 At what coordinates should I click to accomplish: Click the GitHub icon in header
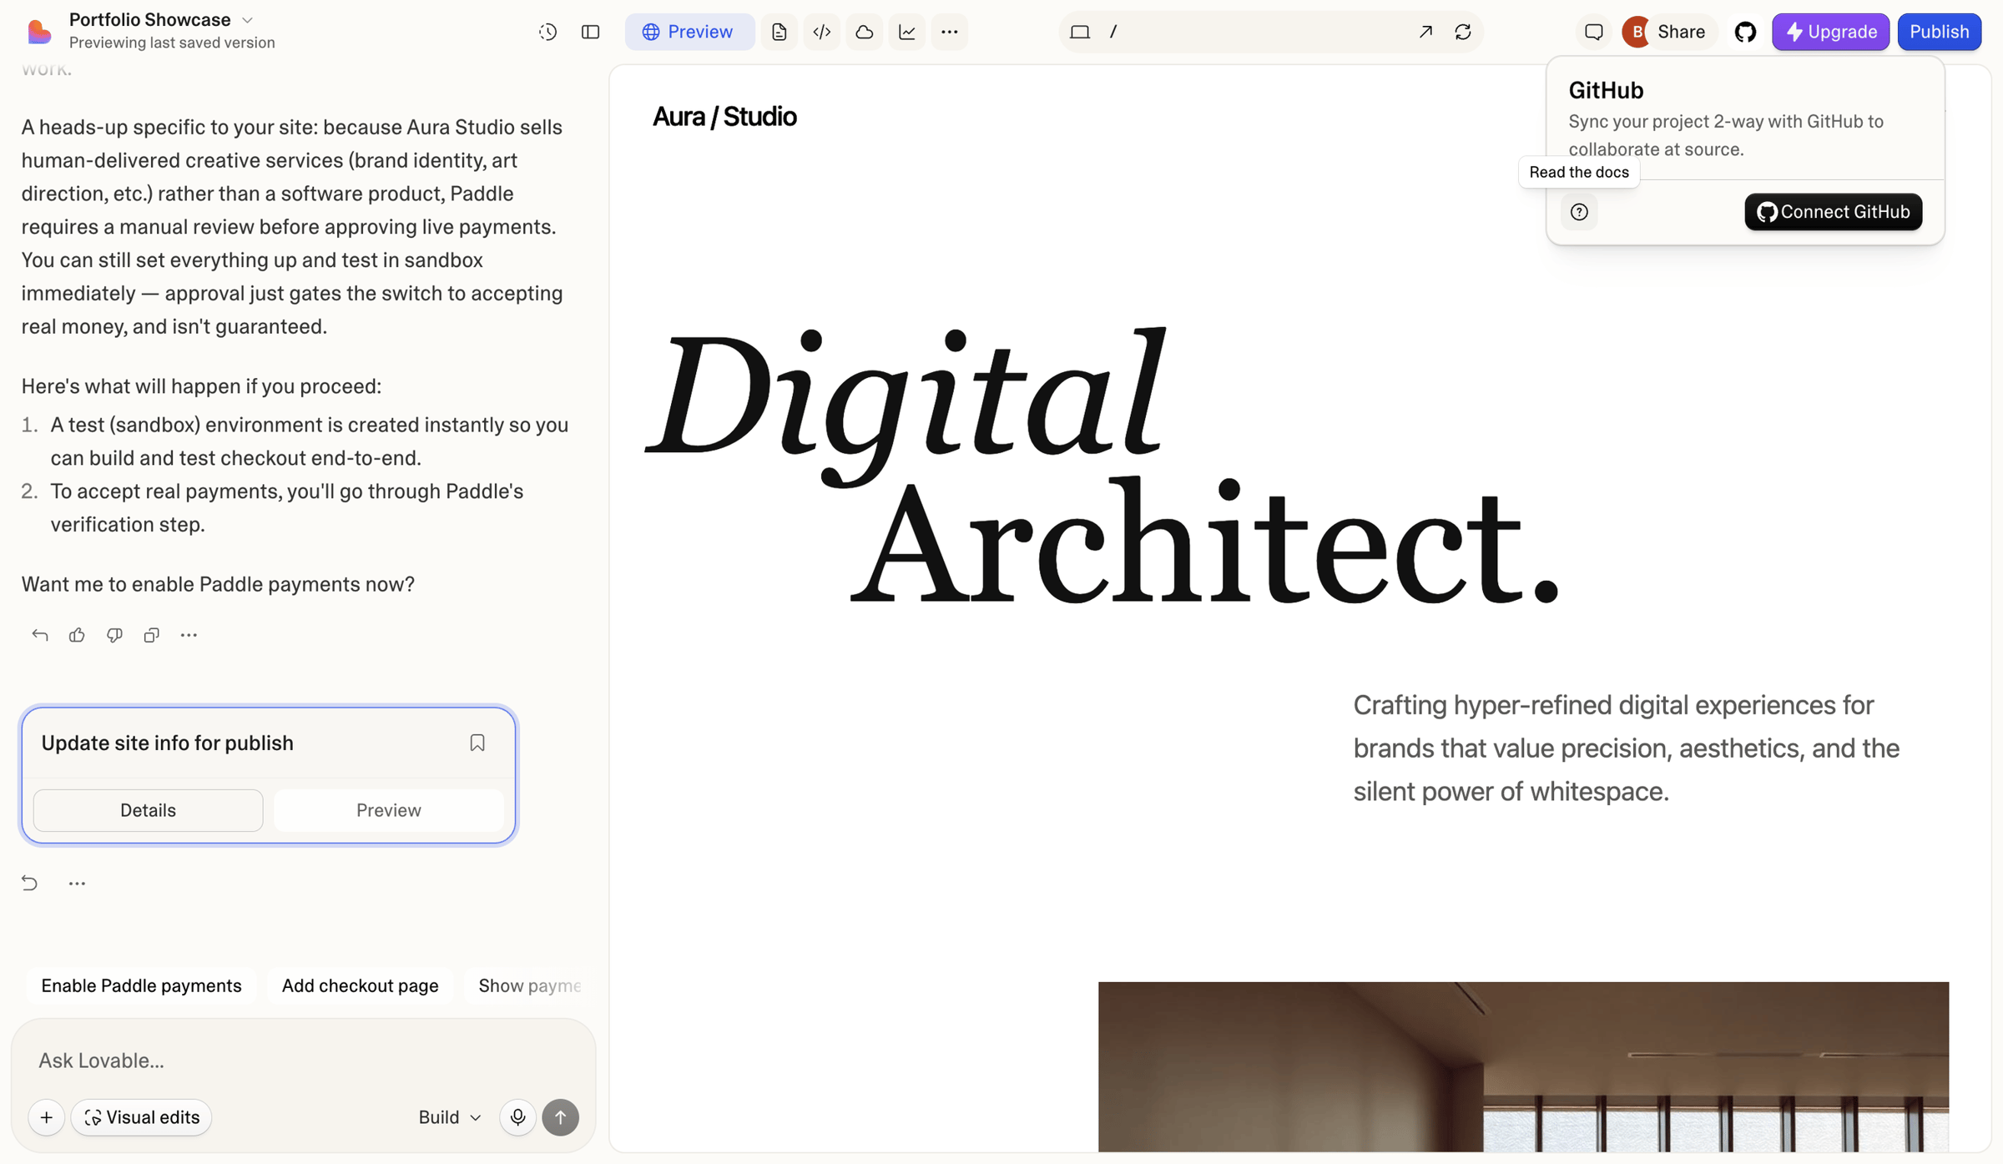point(1745,32)
